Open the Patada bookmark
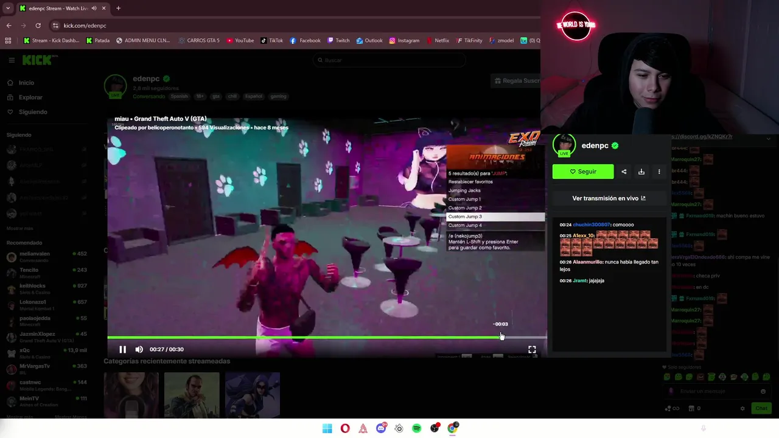This screenshot has height=438, width=779. pyautogui.click(x=98, y=41)
